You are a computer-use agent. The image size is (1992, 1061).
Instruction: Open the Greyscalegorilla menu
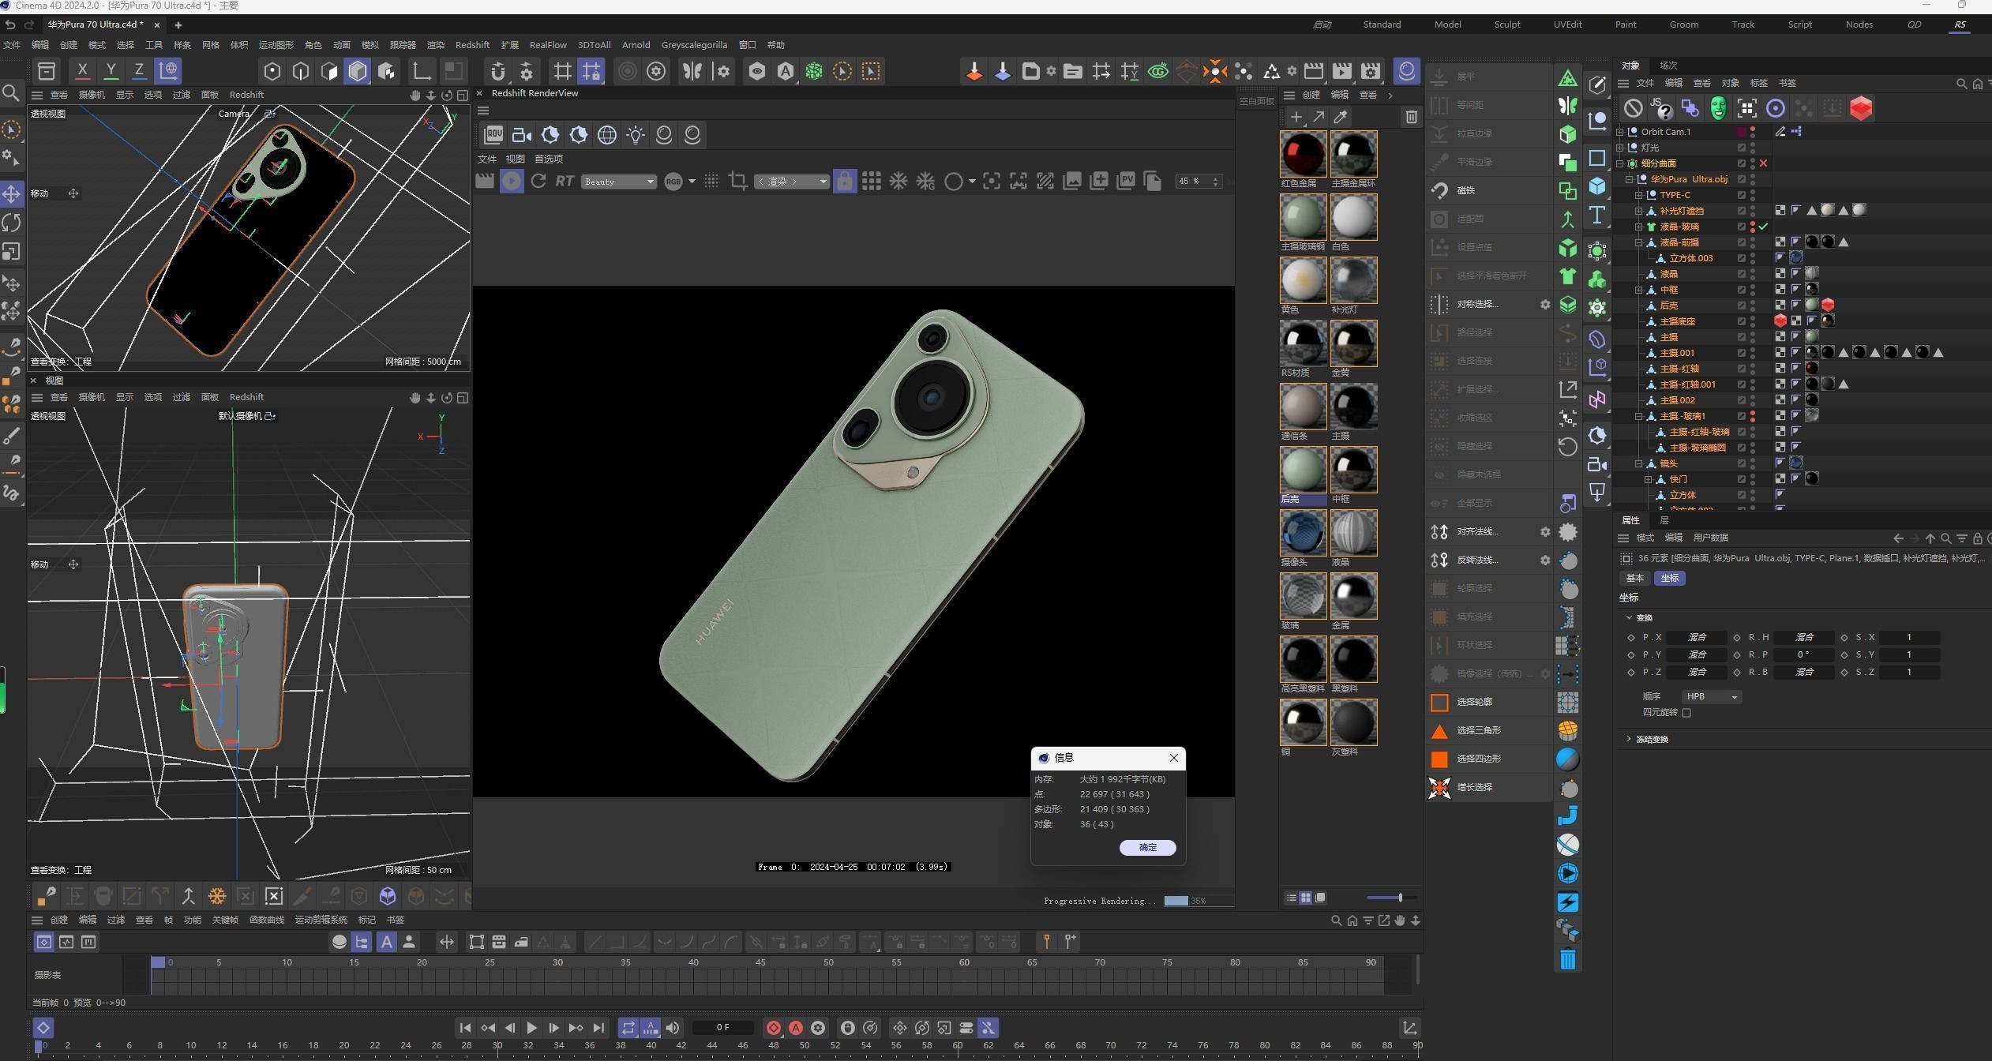[x=693, y=45]
